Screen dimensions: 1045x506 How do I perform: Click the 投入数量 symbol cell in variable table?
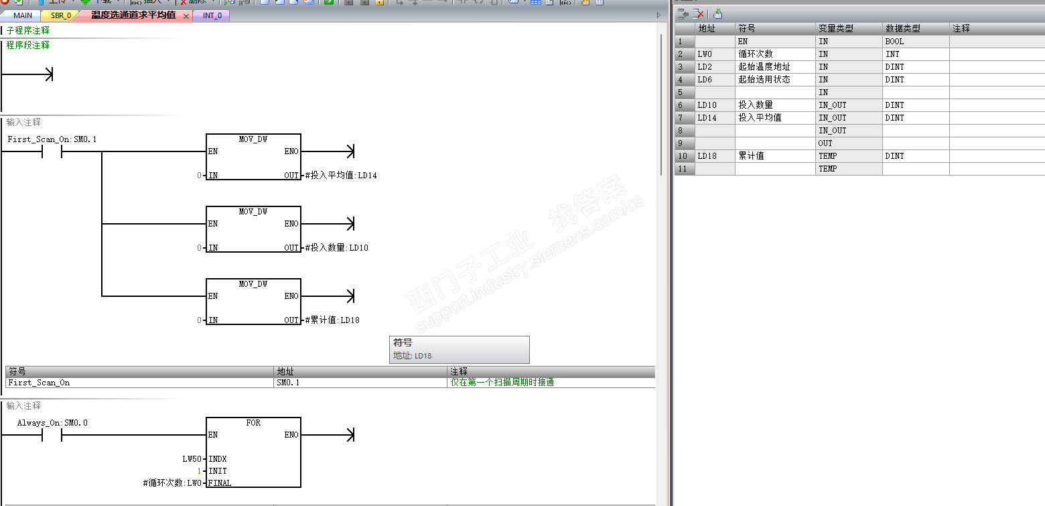pos(775,105)
